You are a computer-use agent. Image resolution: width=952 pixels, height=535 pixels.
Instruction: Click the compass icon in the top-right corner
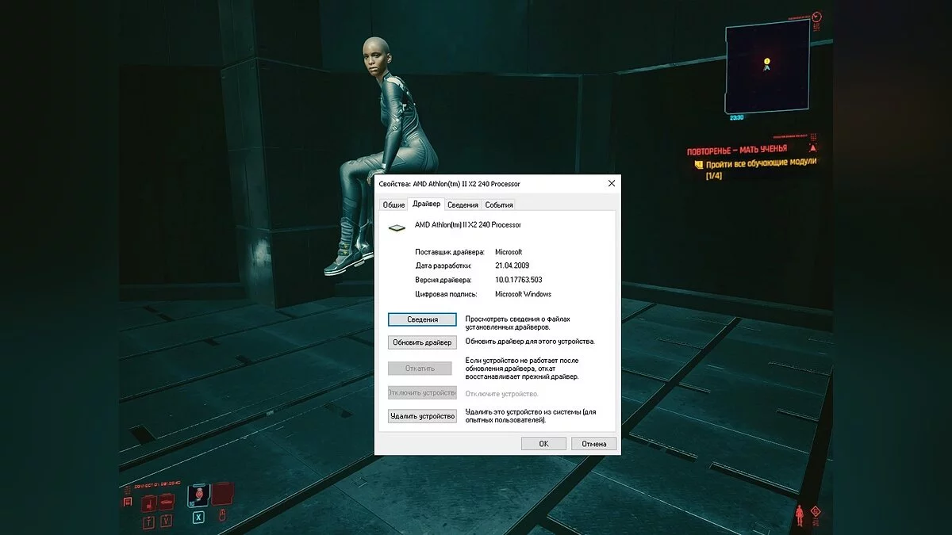816,17
